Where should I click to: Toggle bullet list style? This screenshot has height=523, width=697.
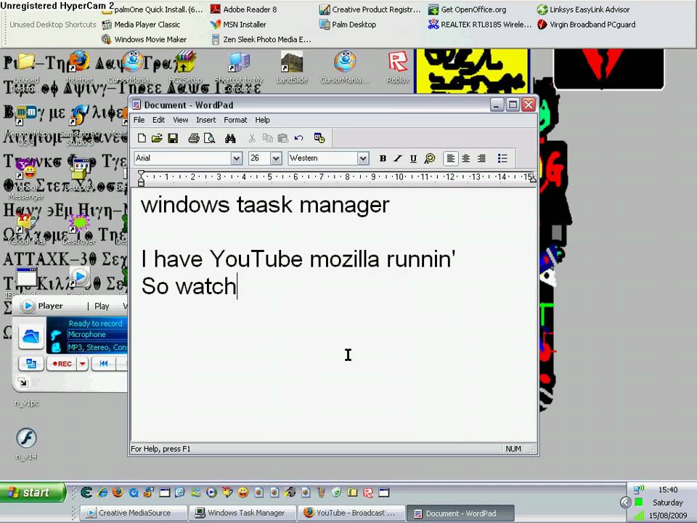point(502,158)
